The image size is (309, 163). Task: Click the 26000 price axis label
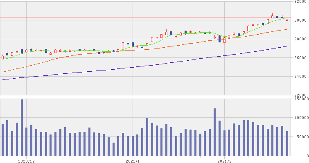pyautogui.click(x=301, y=58)
